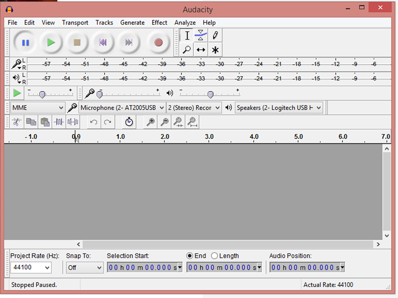Click Play-at-speed green button

17,93
